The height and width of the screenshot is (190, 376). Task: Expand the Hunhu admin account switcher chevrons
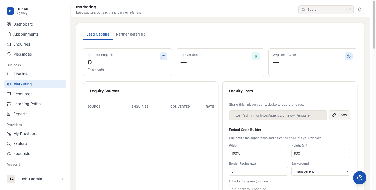(x=62, y=179)
